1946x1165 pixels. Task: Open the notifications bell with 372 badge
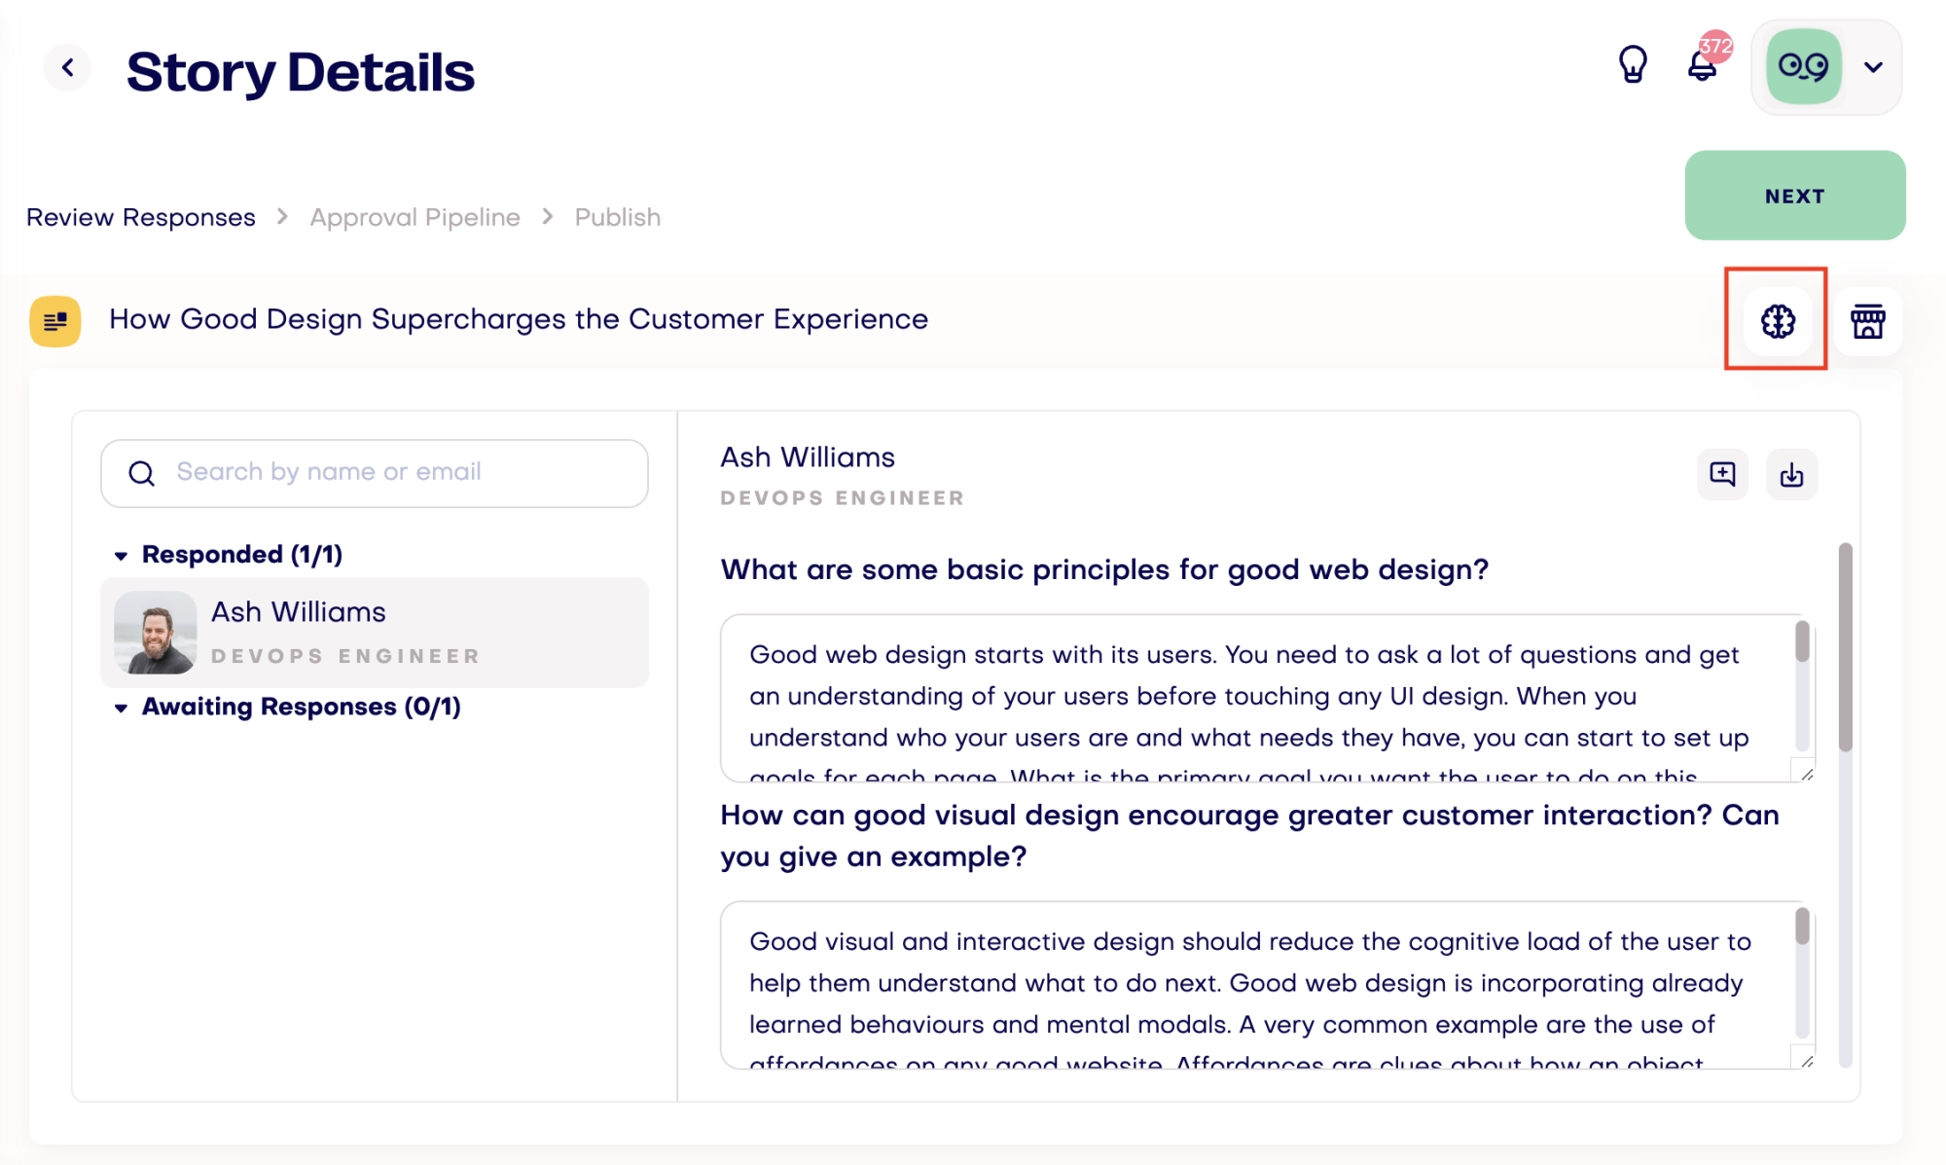click(x=1705, y=62)
